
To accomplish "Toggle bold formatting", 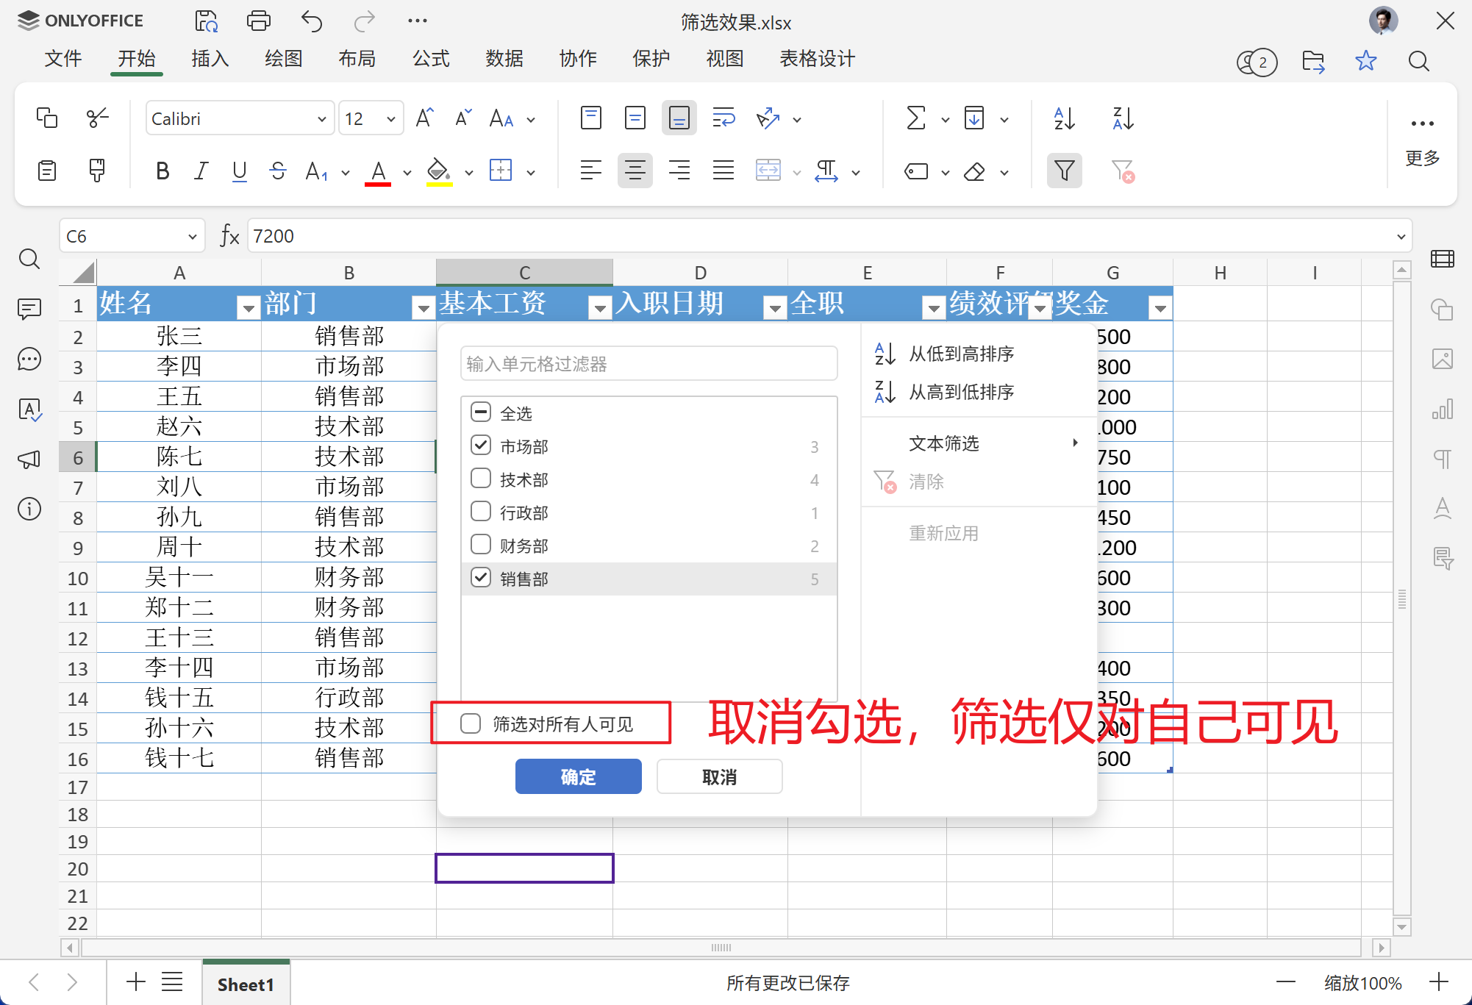I will tap(162, 171).
